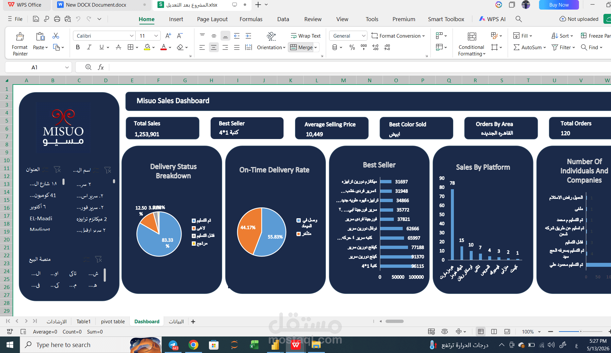Screen dimensions: 611x353
Task: Open the font size 11 dropdown
Action: (x=156, y=36)
